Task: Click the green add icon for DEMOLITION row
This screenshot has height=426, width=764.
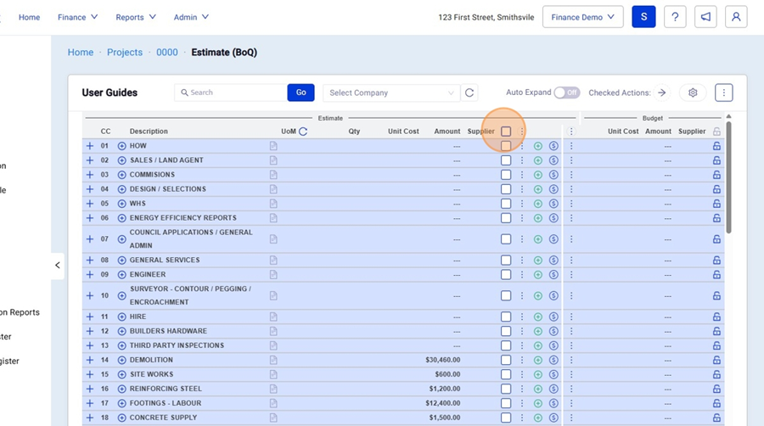Action: [x=537, y=360]
